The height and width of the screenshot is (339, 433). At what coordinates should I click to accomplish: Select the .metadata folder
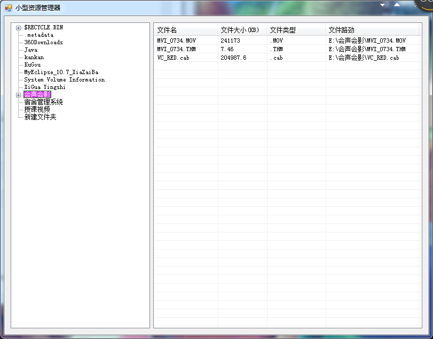(x=38, y=35)
